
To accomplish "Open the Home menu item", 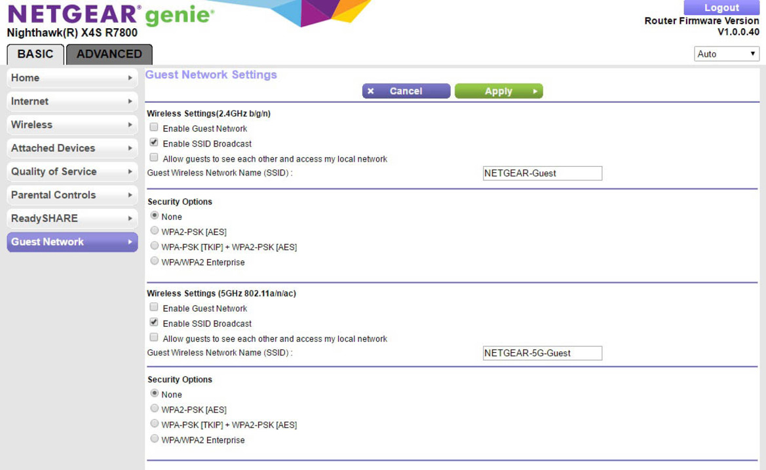I will coord(72,78).
